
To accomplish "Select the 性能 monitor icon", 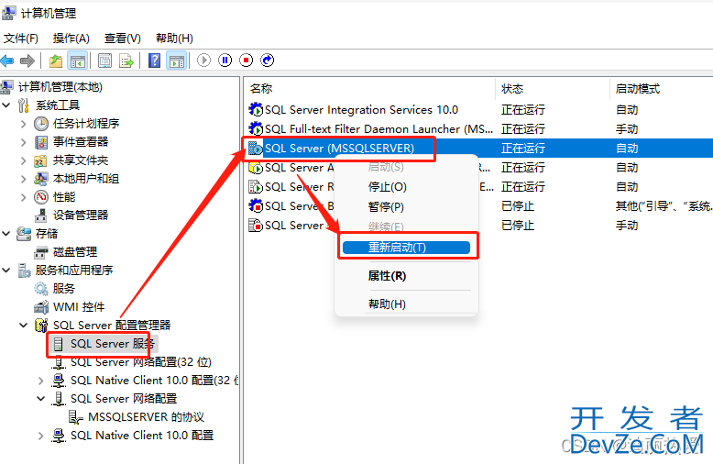I will tap(41, 197).
